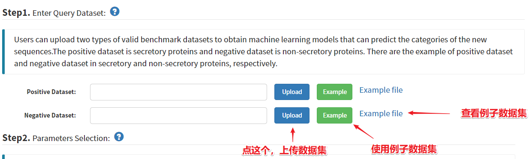Click the benchmark datasets description paragraph
Image resolution: width=529 pixels, height=159 pixels.
[x=263, y=52]
